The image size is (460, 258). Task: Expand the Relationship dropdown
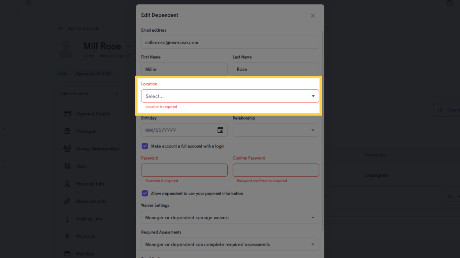[x=275, y=130]
